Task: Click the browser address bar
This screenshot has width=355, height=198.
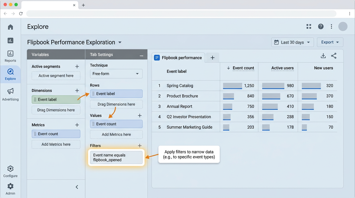Action: coord(181,14)
